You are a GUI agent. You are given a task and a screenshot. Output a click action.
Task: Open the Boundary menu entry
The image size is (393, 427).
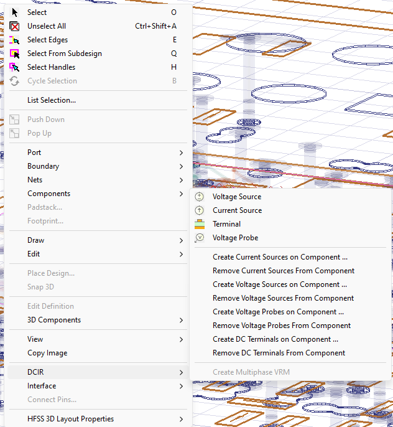(98, 166)
